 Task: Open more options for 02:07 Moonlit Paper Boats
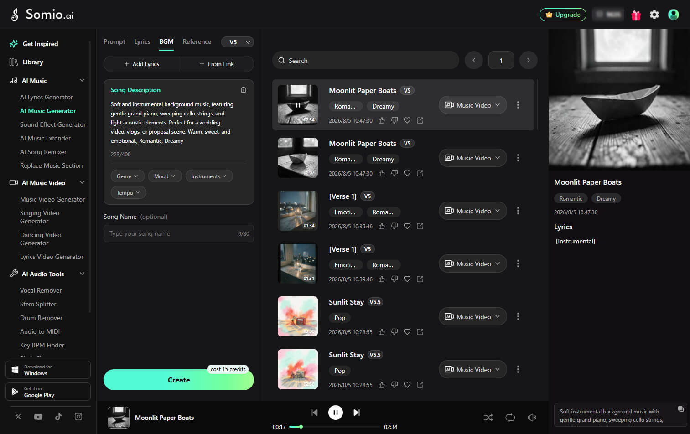tap(518, 158)
